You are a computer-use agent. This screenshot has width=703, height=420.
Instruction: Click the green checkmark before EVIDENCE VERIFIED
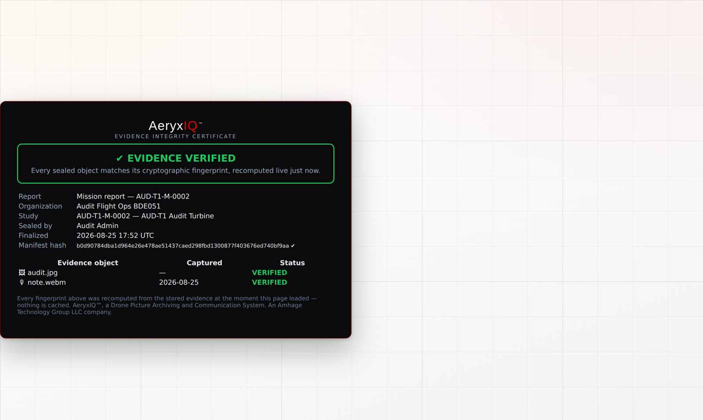(120, 158)
